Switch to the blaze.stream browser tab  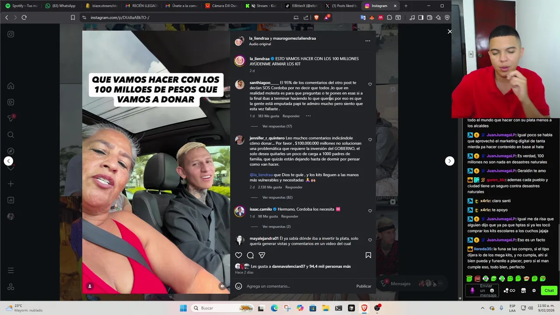[101, 6]
